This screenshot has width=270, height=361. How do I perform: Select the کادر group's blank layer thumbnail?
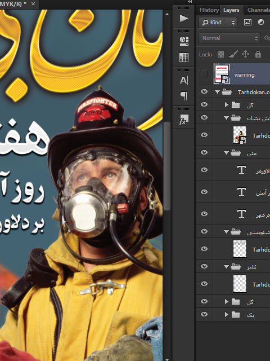(240, 284)
